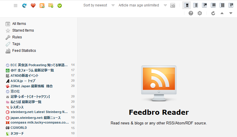Click the reload arrow beside the gear
Image resolution: width=237 pixels, height=137 pixels.
pos(213,13)
